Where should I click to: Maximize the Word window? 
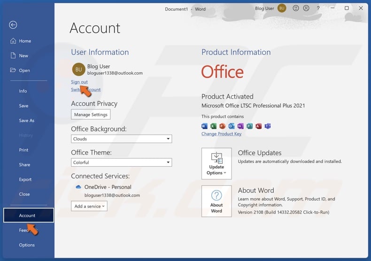pyautogui.click(x=347, y=8)
